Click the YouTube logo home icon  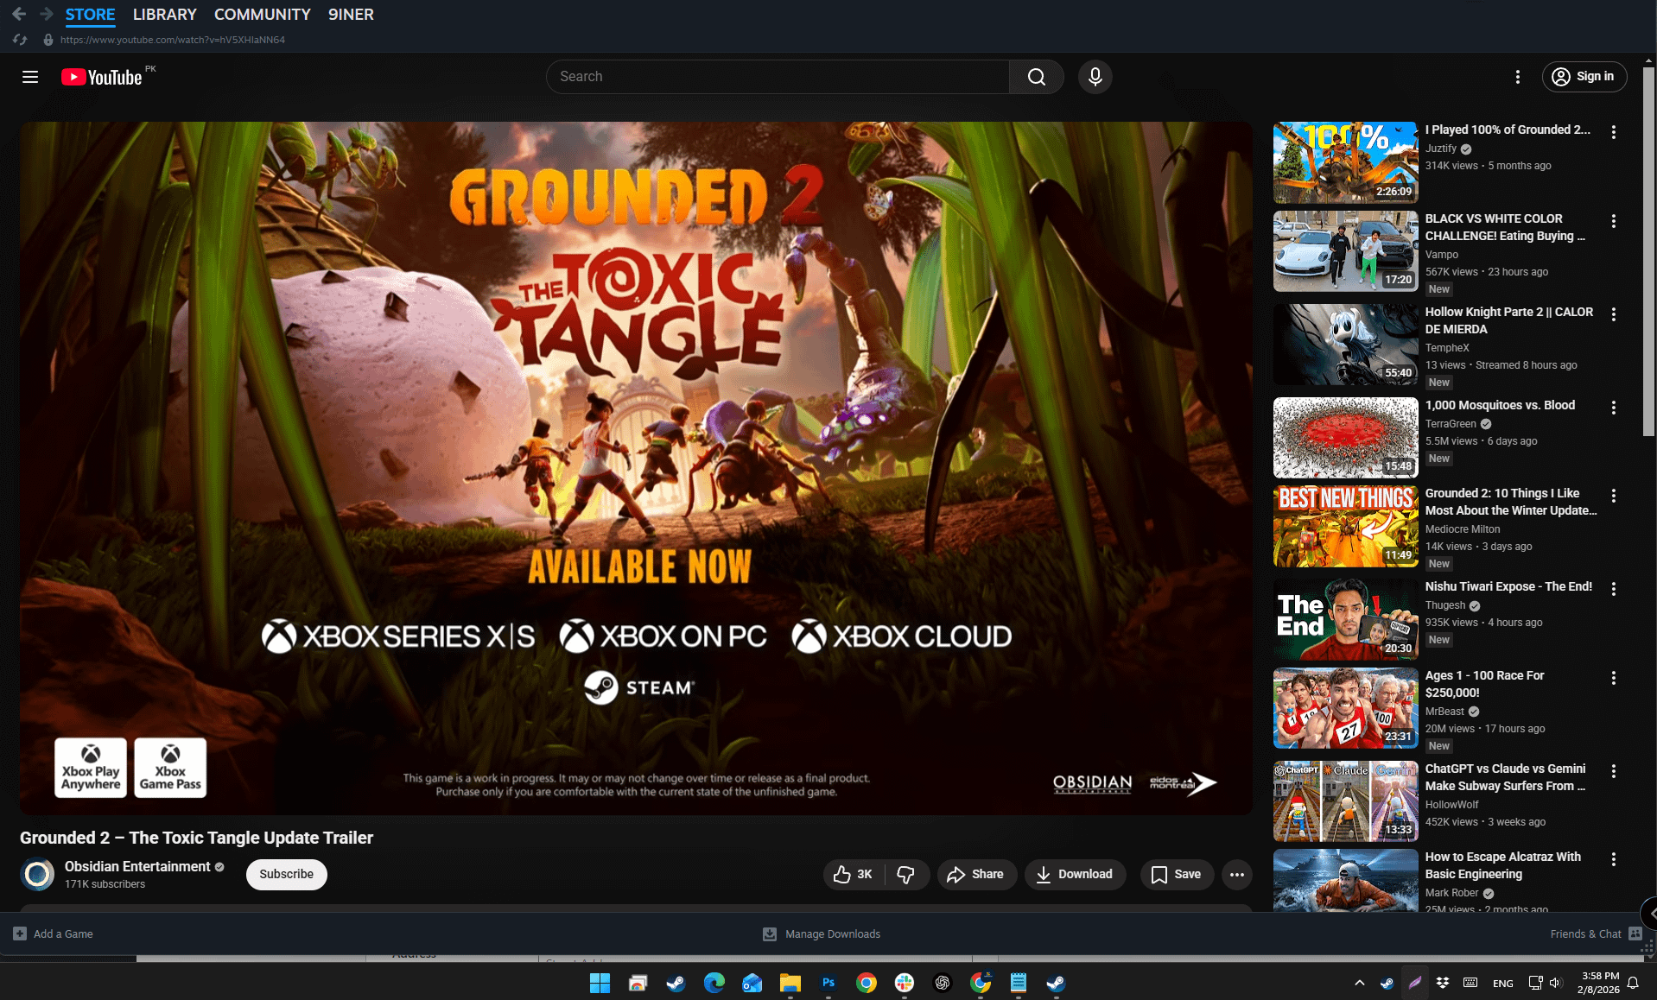[x=102, y=77]
